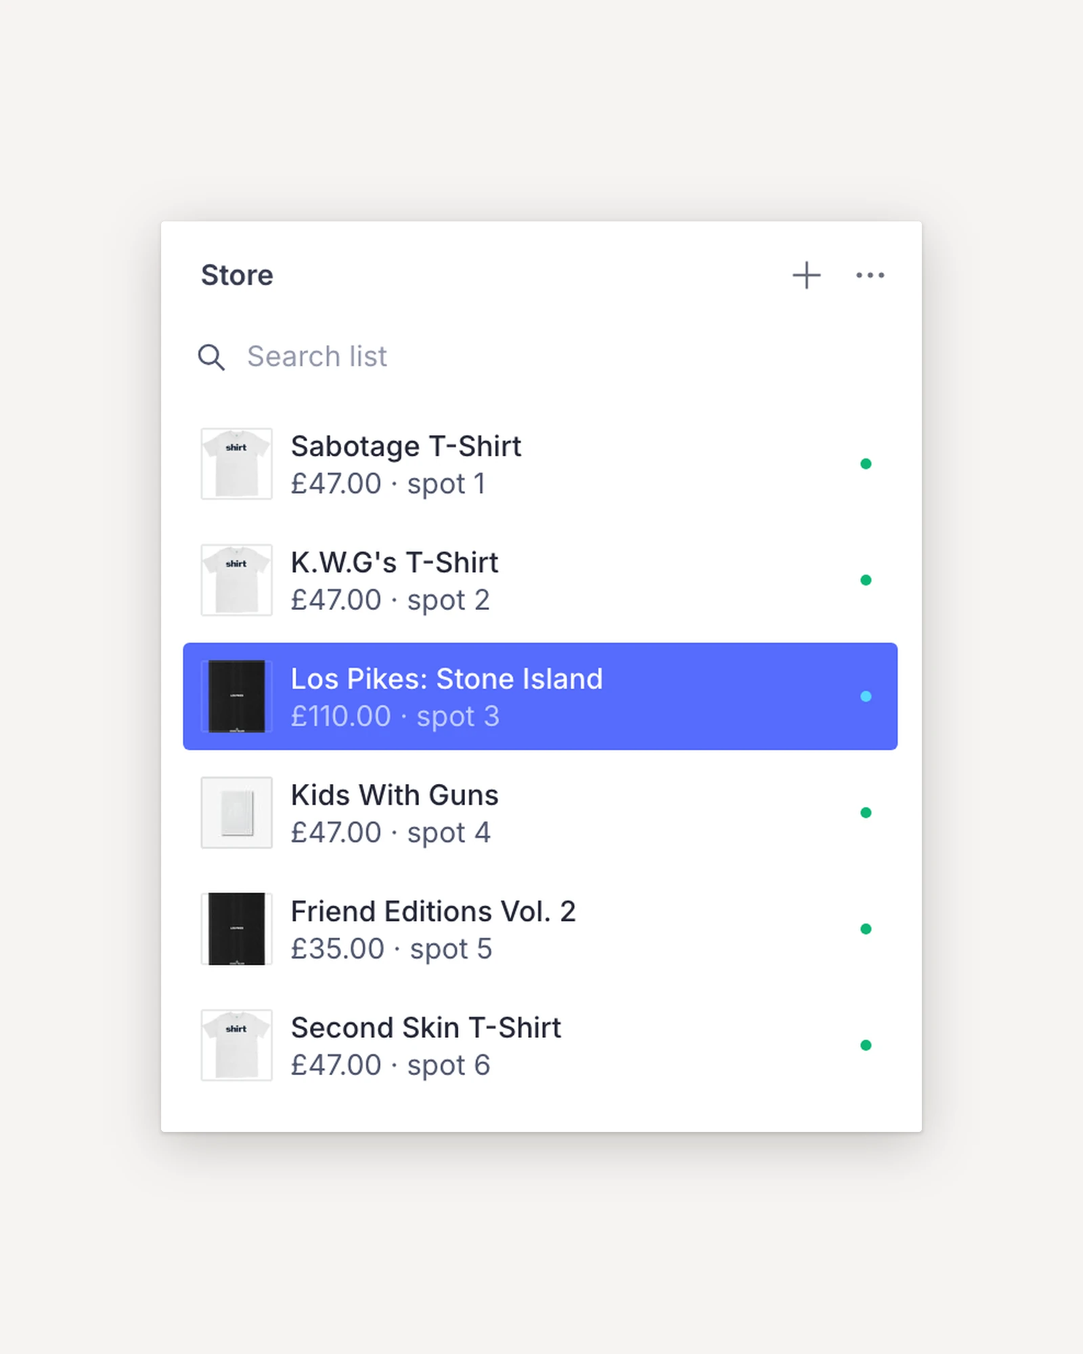This screenshot has width=1083, height=1354.
Task: Click the Kids With Guns status dot
Action: pyautogui.click(x=866, y=812)
